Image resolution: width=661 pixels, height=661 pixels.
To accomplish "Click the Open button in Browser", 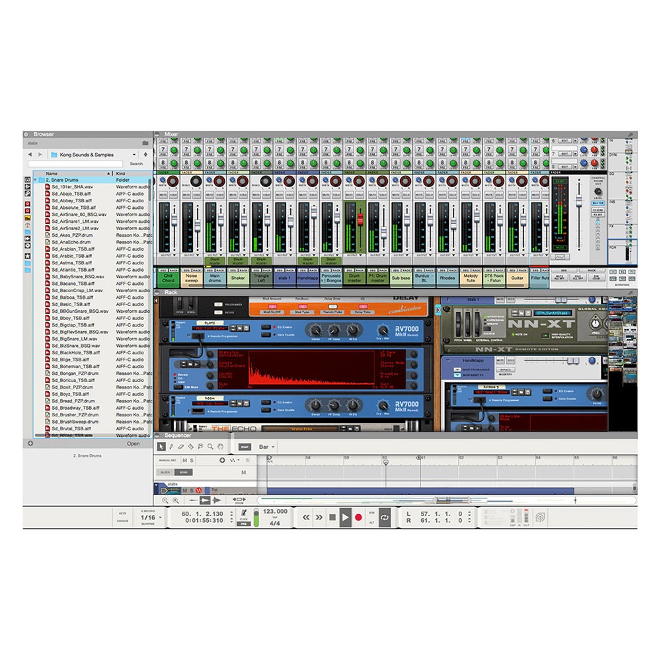I will coord(134,444).
